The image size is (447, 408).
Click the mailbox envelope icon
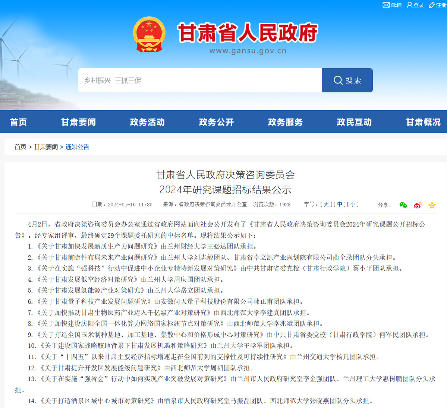point(386,5)
